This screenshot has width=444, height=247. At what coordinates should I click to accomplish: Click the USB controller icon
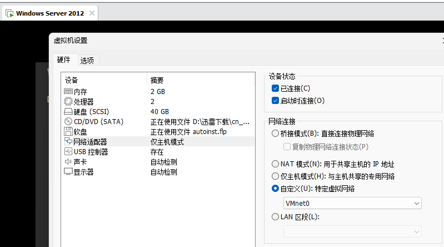[68, 151]
